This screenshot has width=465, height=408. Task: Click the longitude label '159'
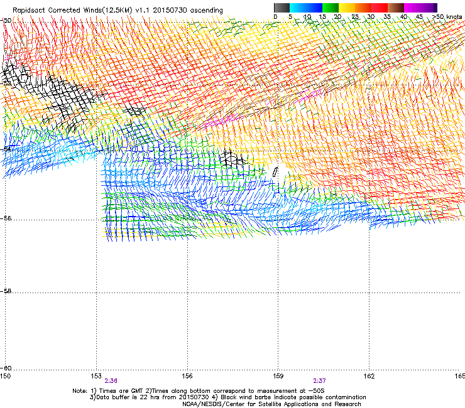pos(278,376)
